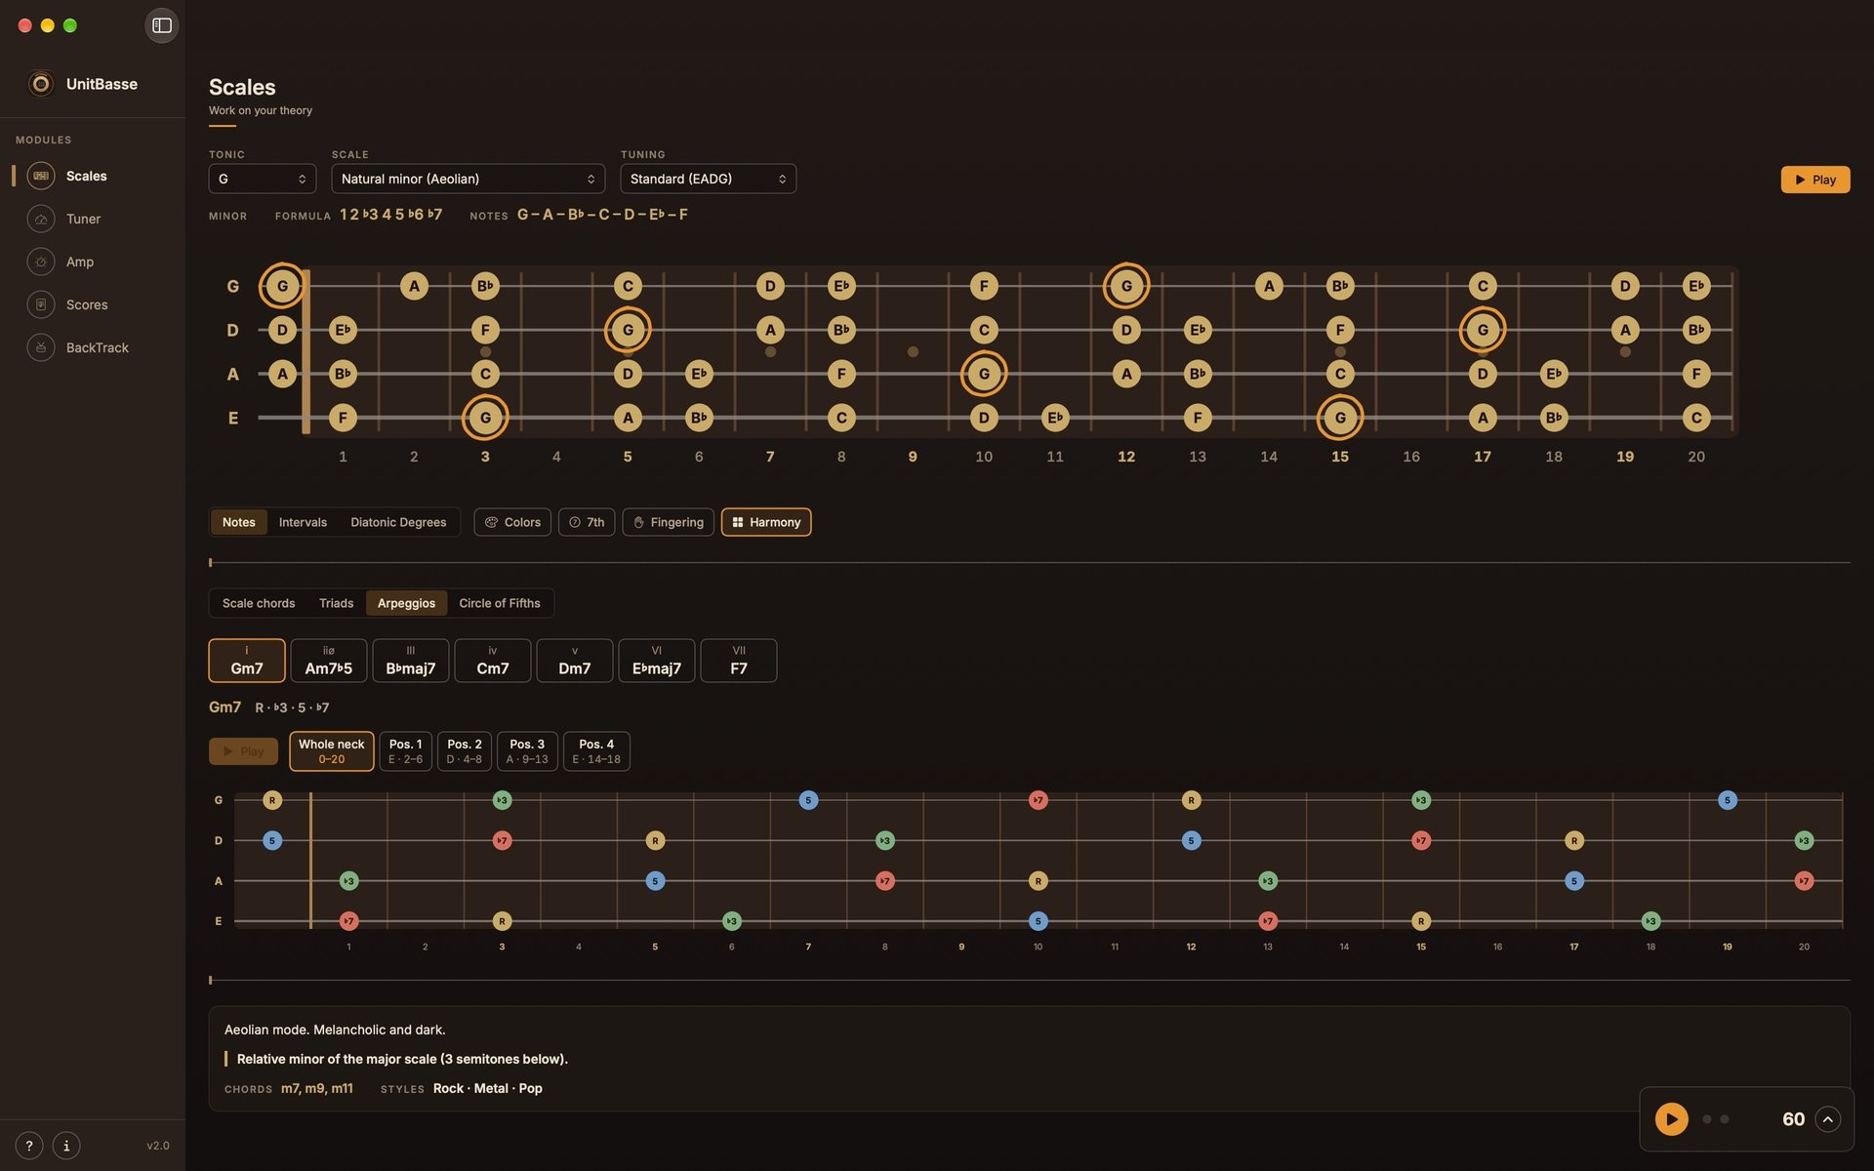Open the Circle of Fifths tab
Image resolution: width=1874 pixels, height=1171 pixels.
tap(499, 603)
